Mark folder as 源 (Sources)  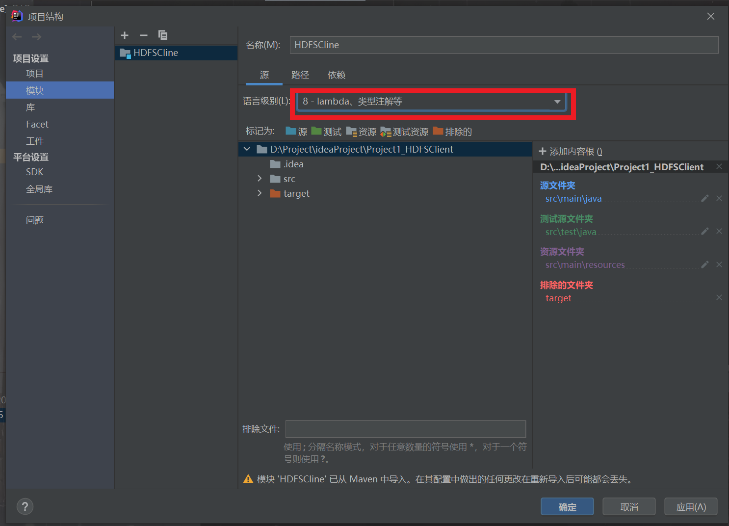296,131
